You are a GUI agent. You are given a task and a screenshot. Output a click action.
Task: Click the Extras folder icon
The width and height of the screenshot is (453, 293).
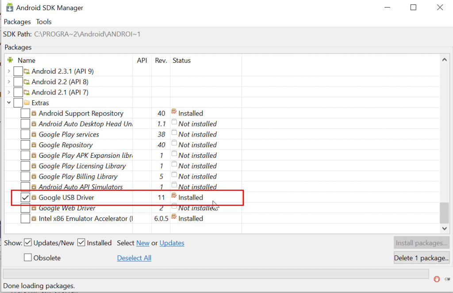(x=27, y=103)
